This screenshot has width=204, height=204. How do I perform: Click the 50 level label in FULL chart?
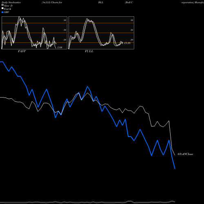tap(132, 30)
